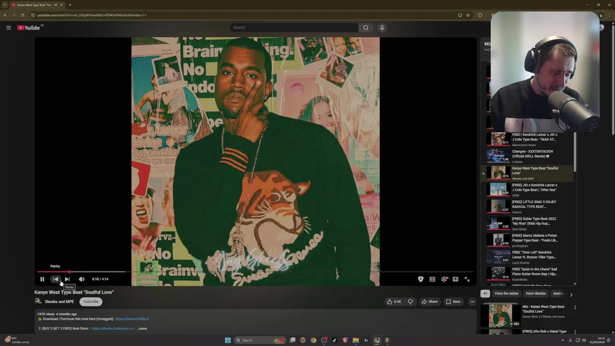Viewport: 615px width, 346px height.
Task: Enter full screen mode
Action: coord(467,279)
